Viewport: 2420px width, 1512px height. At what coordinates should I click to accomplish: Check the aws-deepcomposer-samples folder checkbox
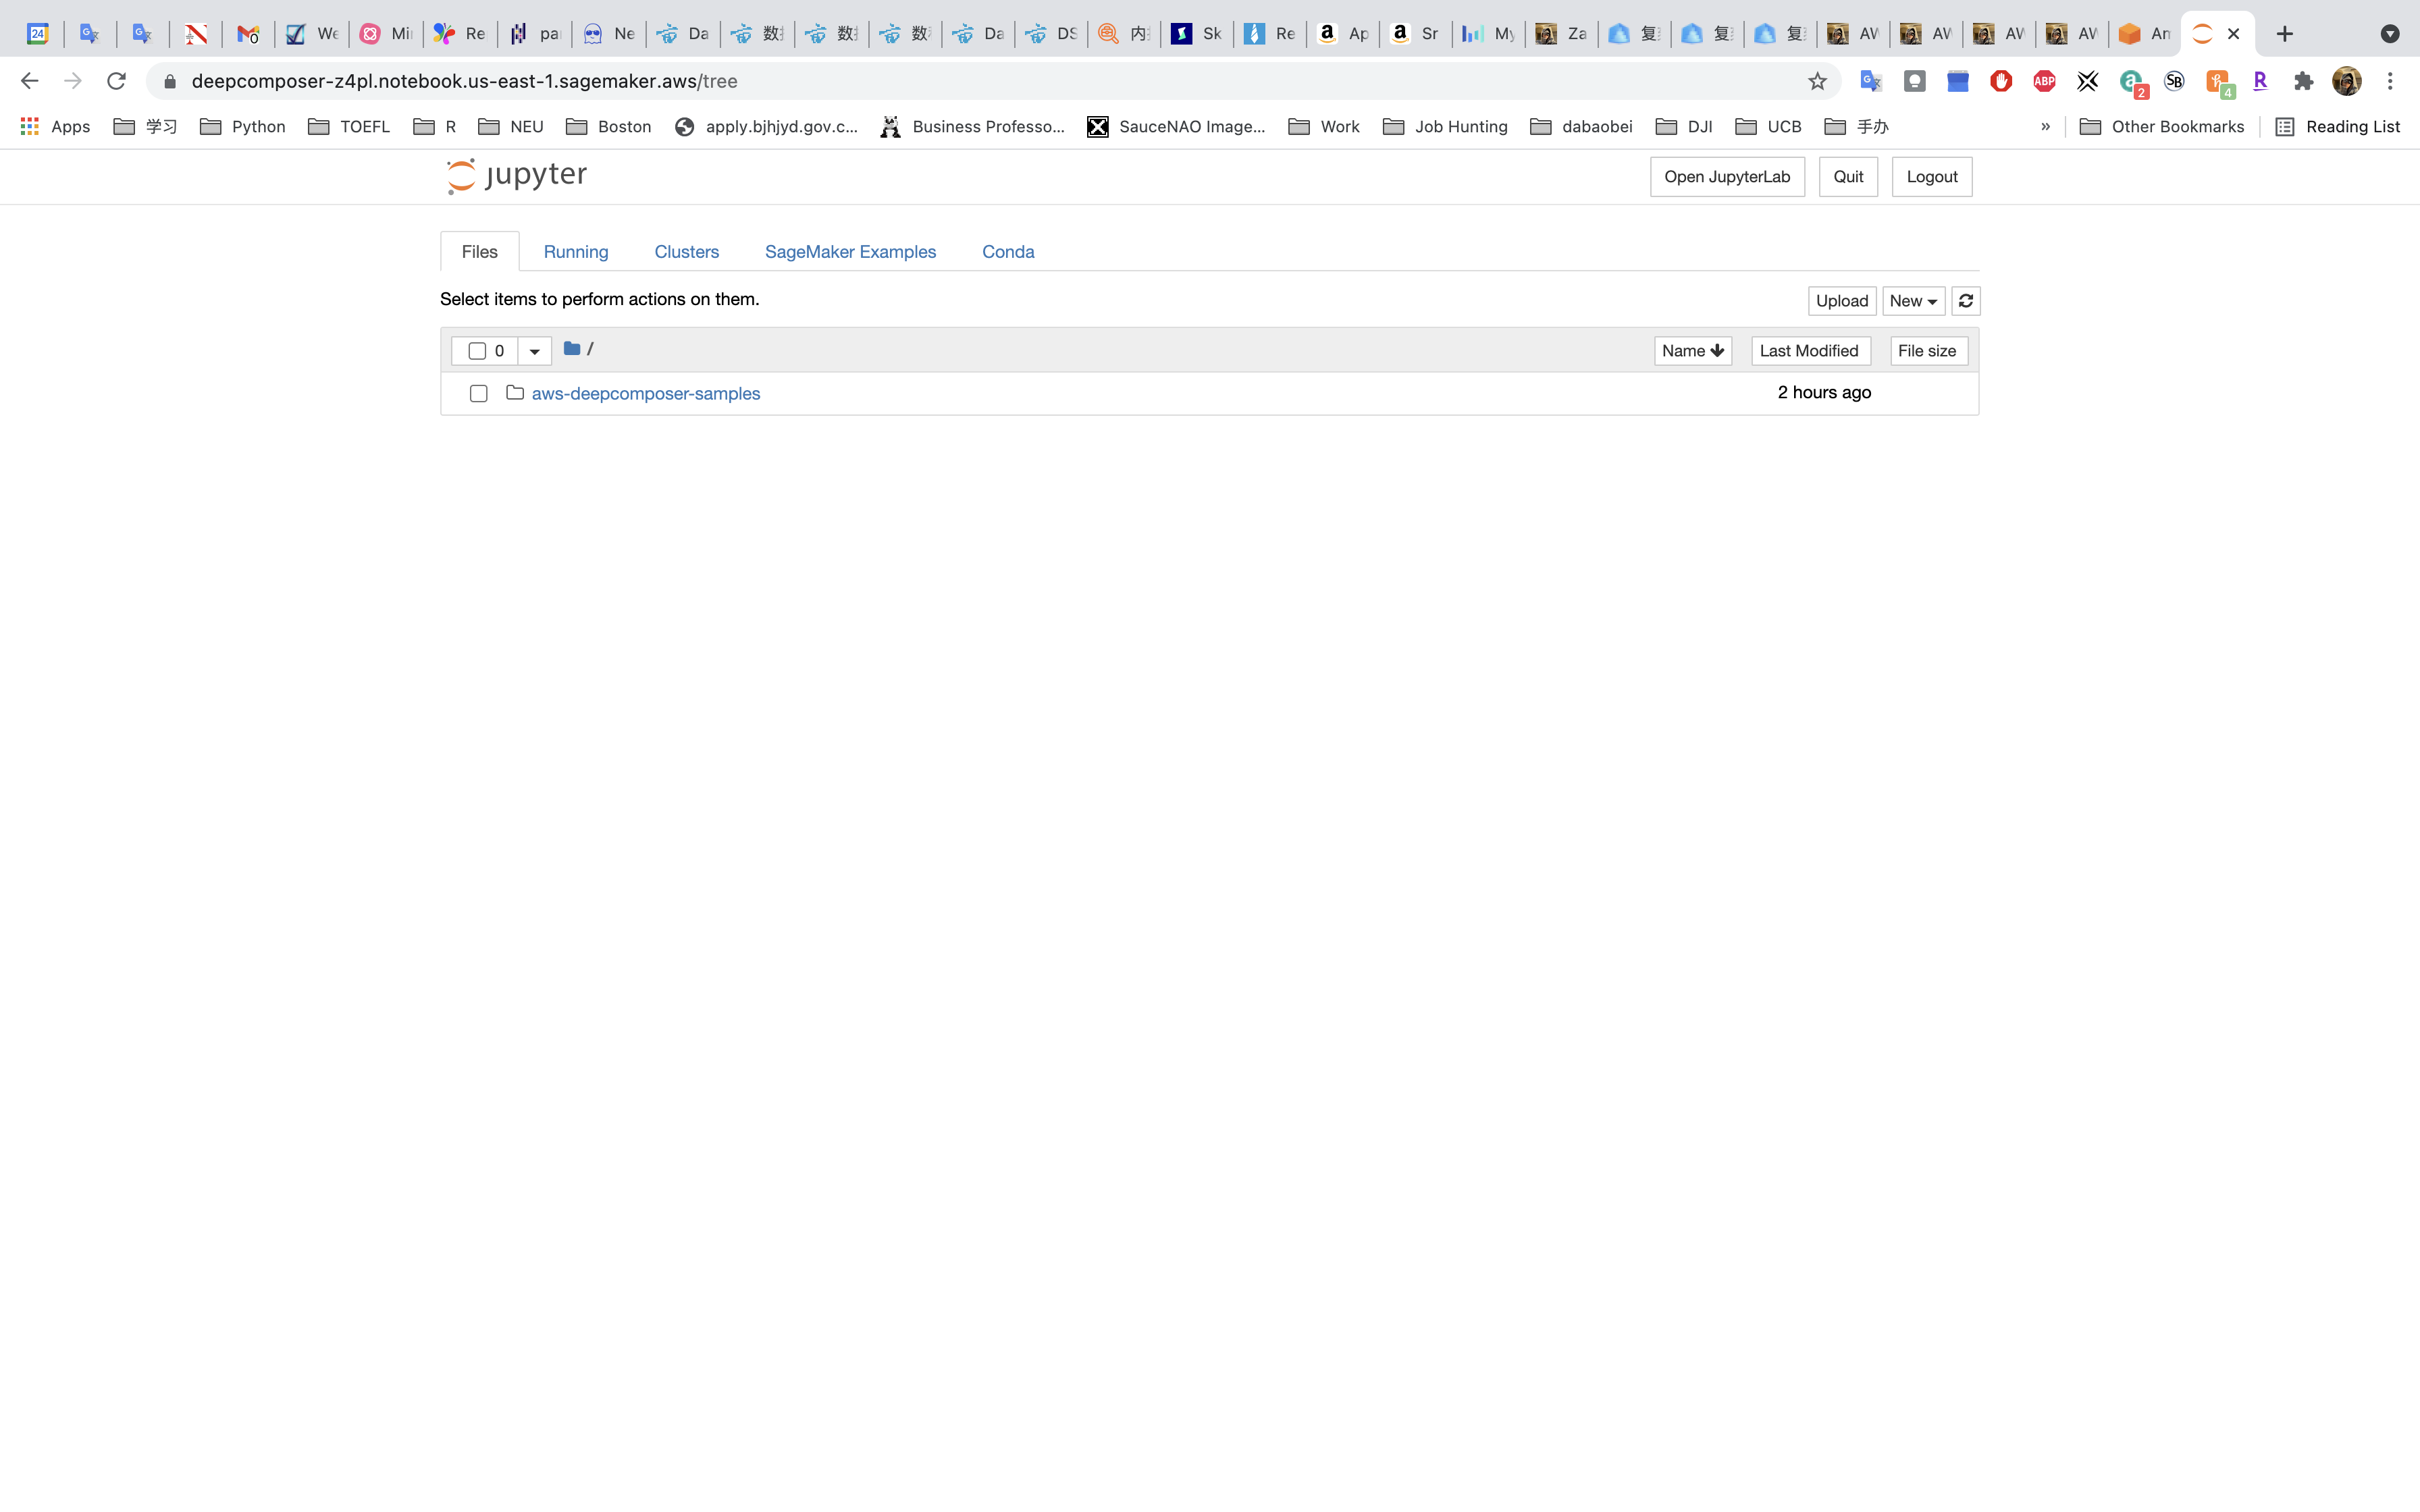478,394
